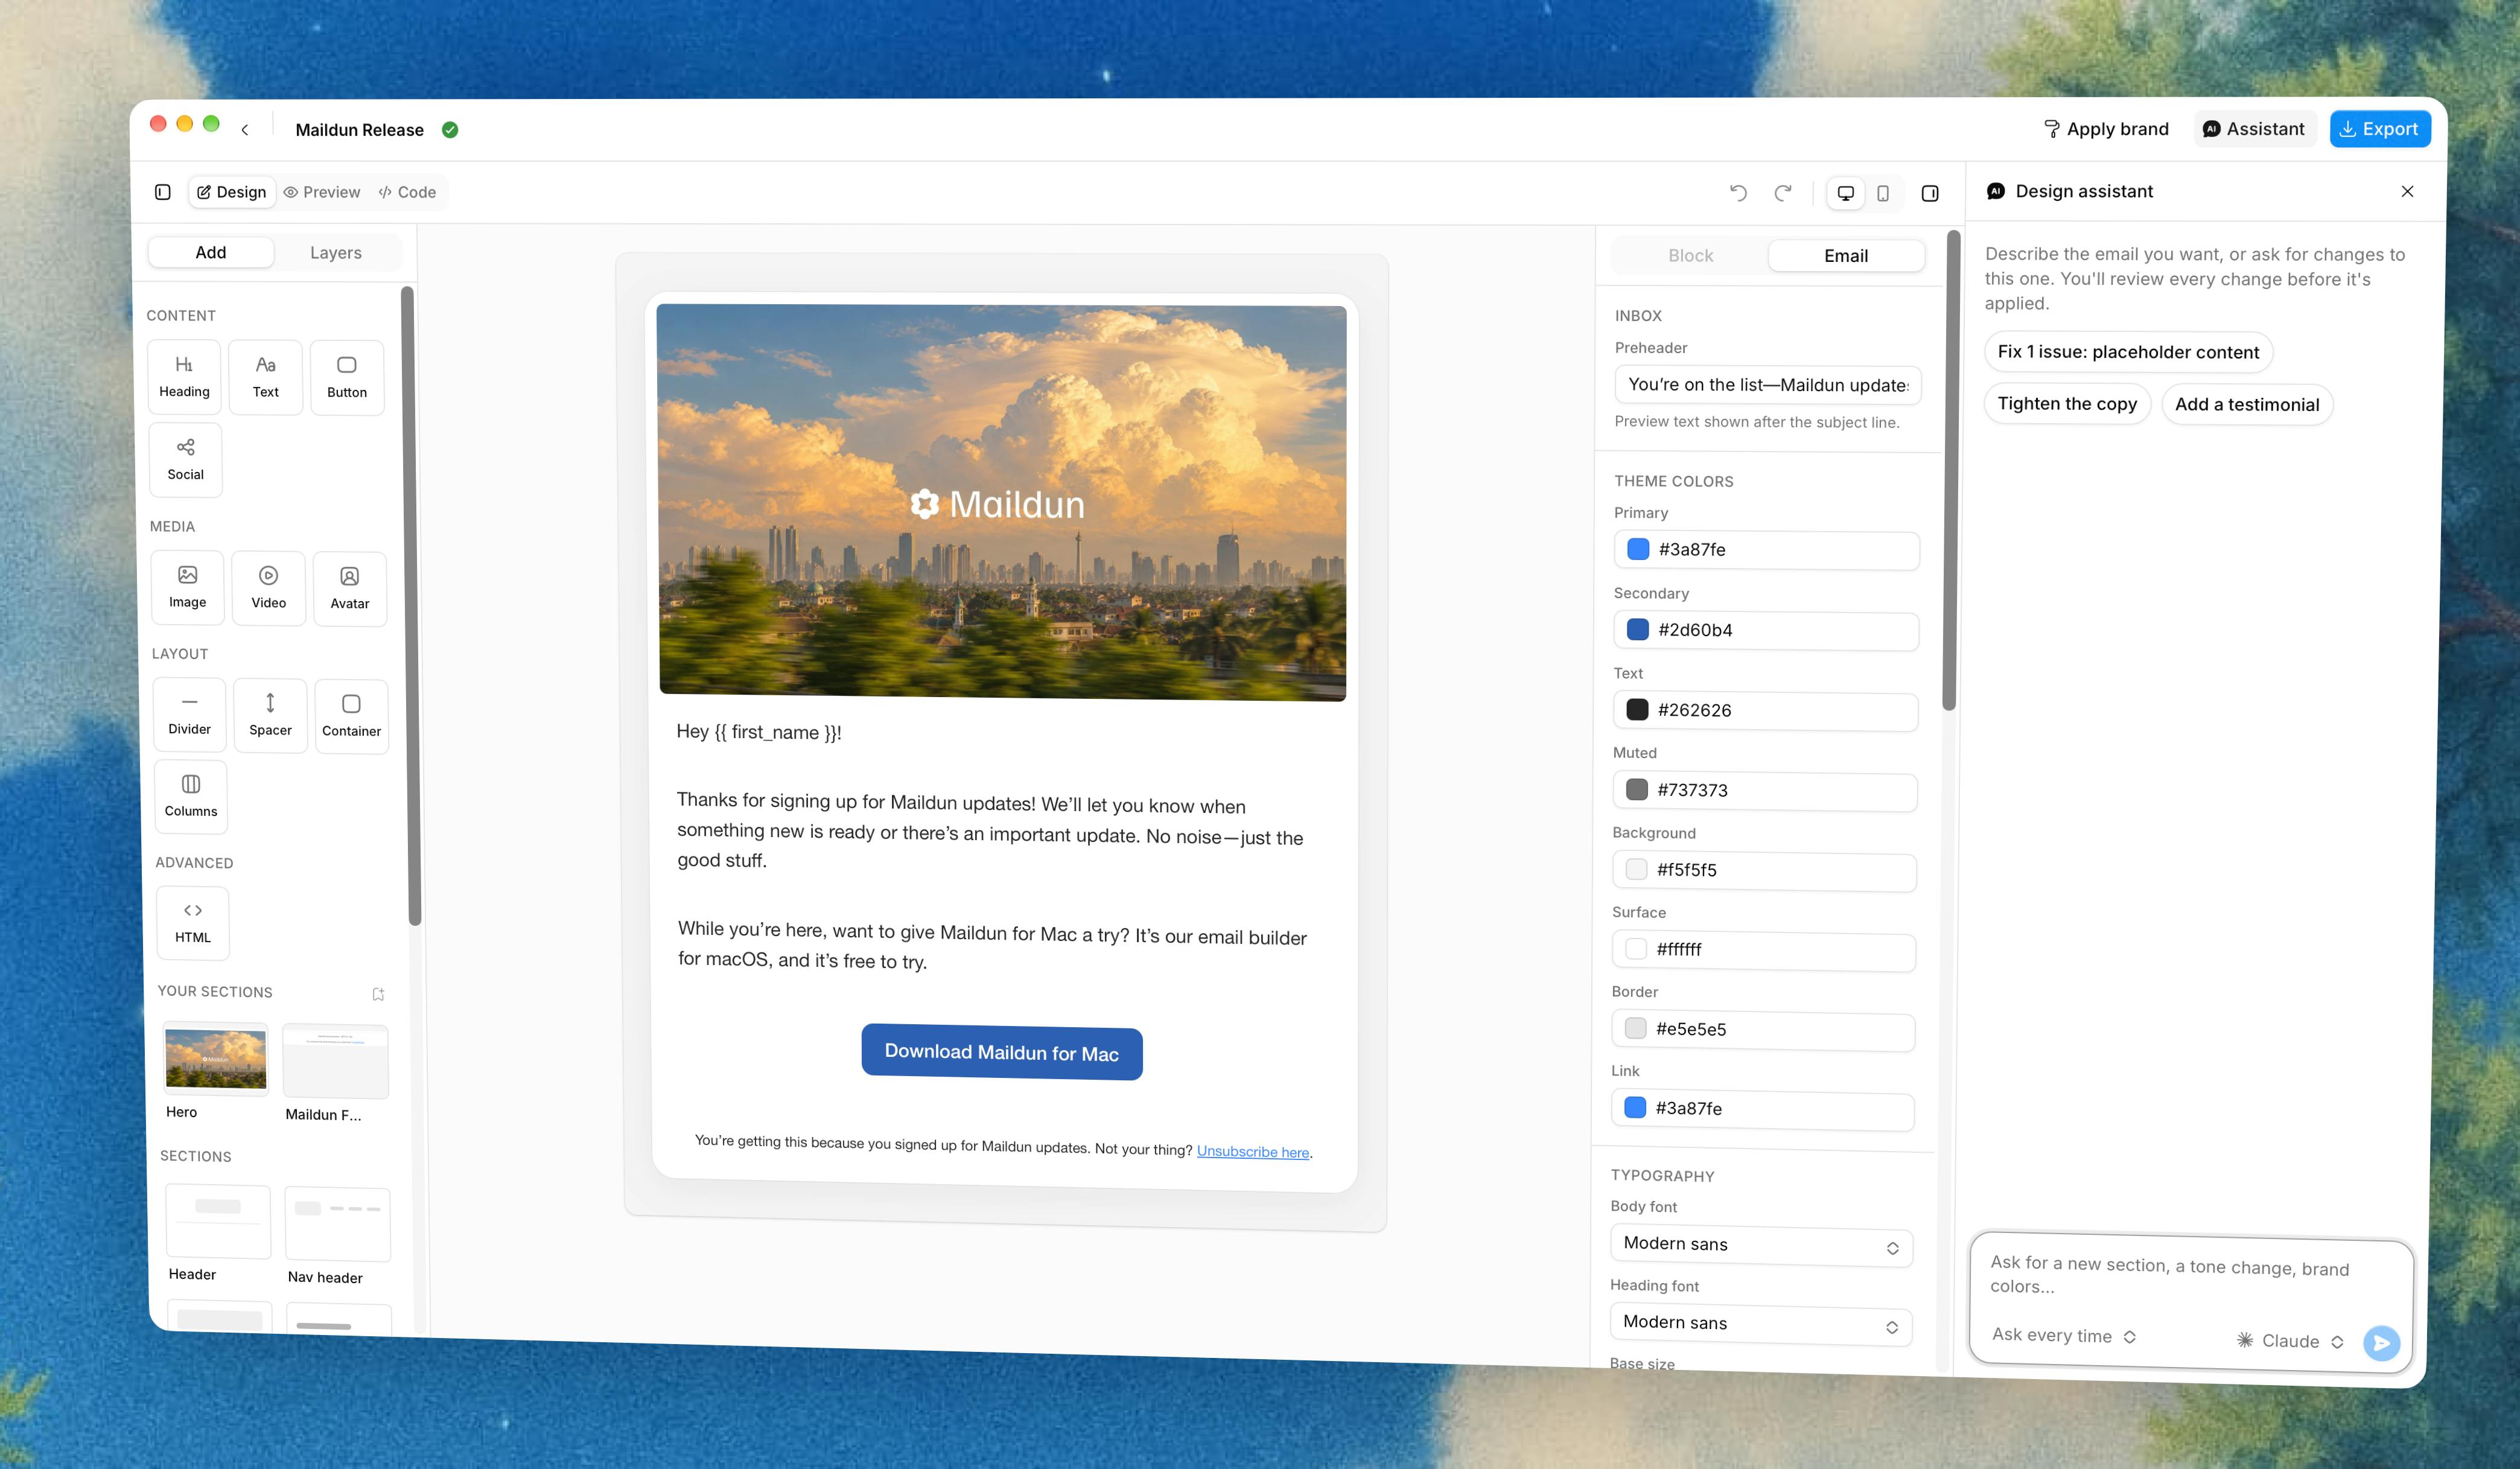Image resolution: width=2520 pixels, height=1469 pixels.
Task: Open the Primary color swatch
Action: [1638, 549]
